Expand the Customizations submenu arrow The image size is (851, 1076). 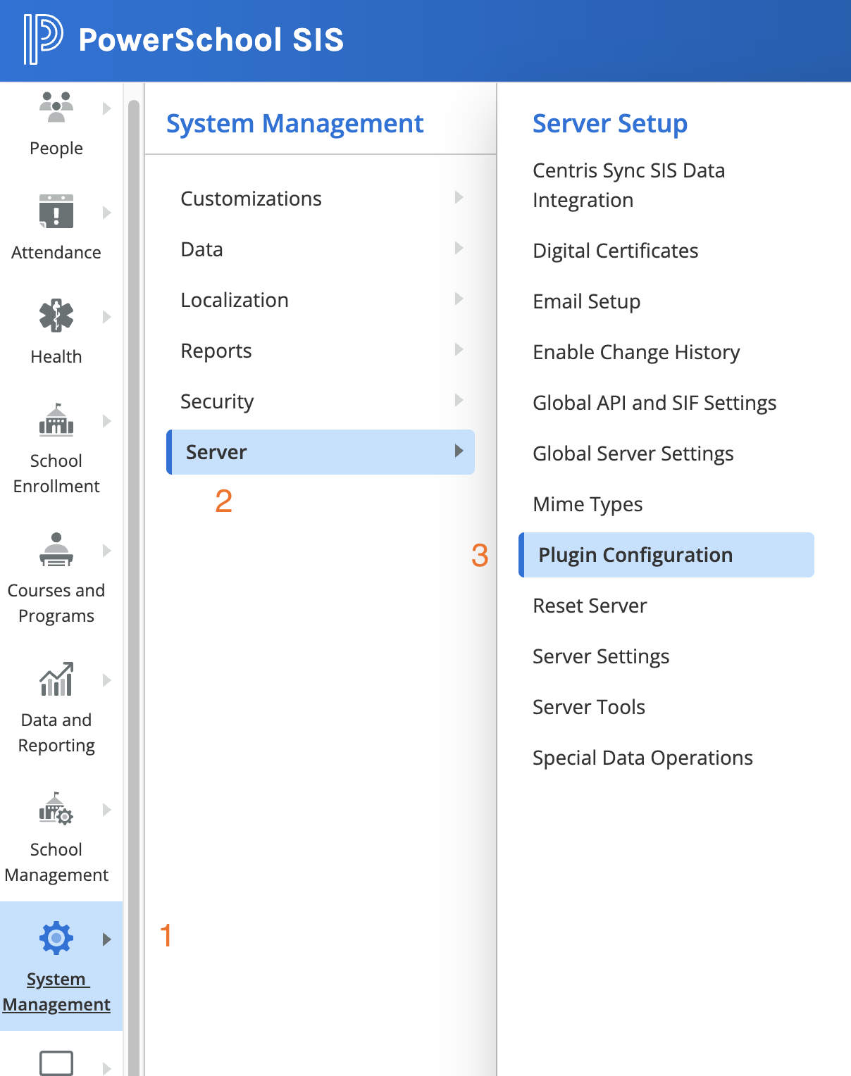(459, 197)
